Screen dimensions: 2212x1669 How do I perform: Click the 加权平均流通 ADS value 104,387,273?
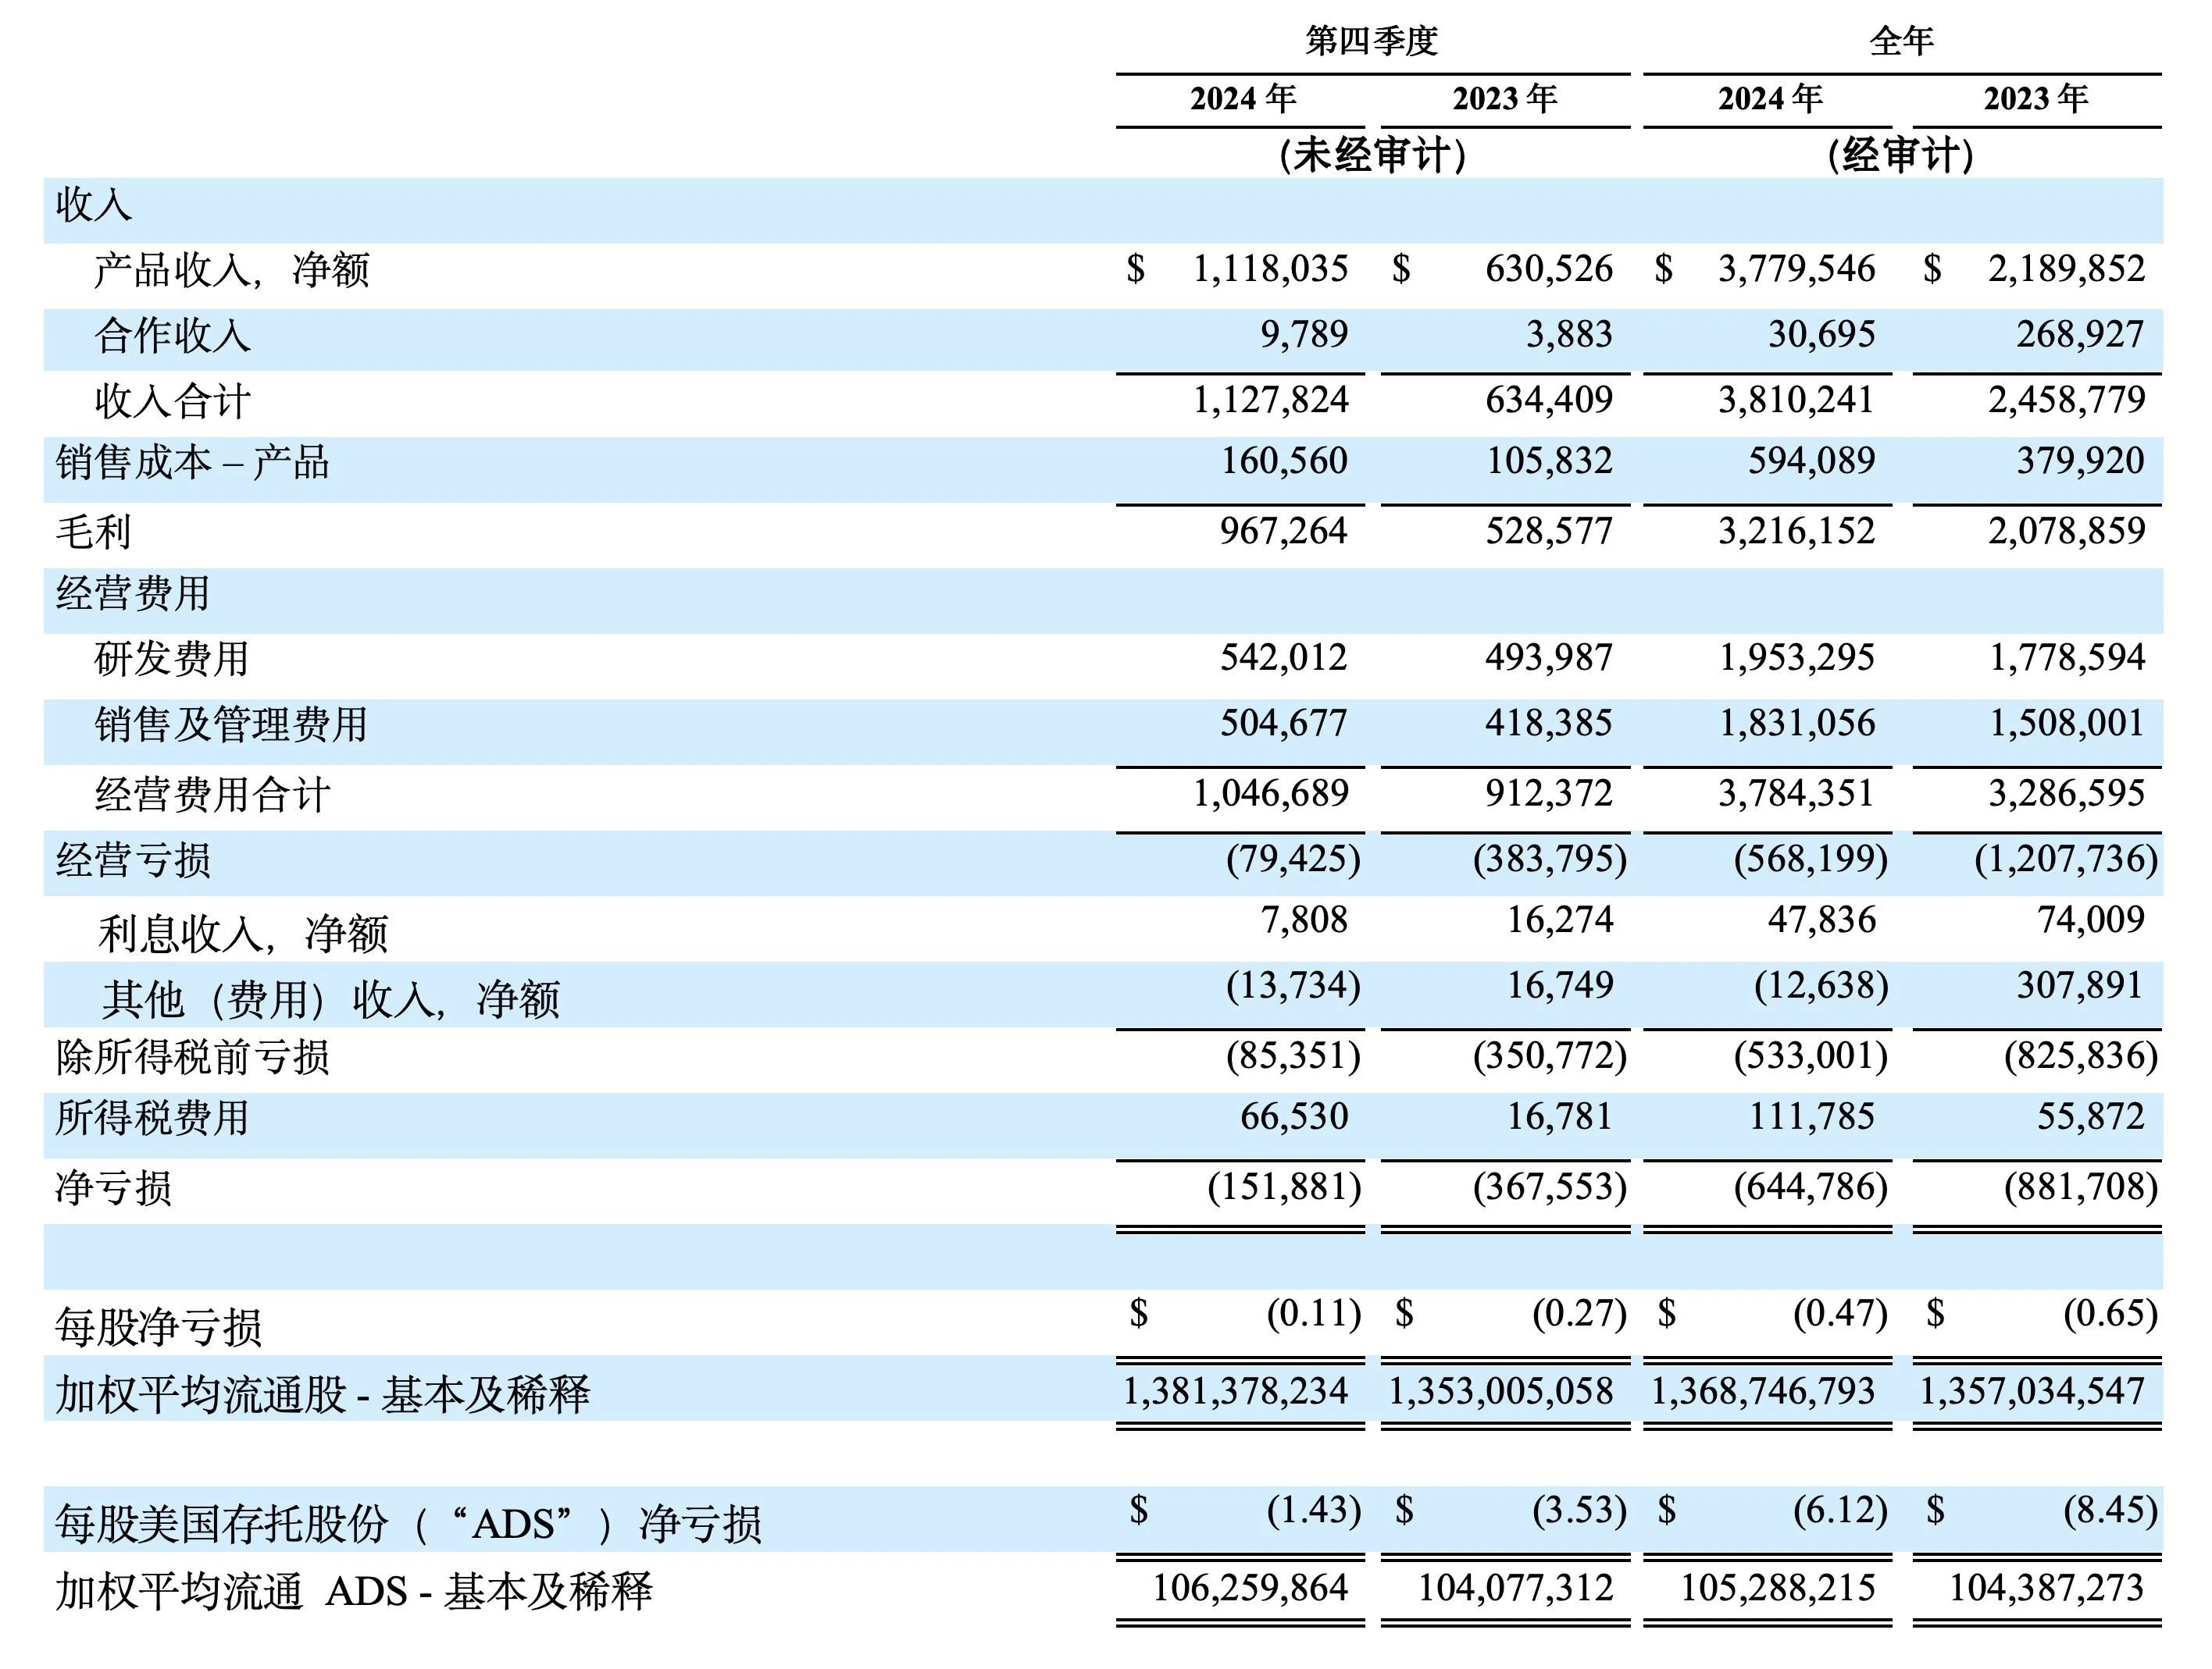(x=2046, y=1588)
